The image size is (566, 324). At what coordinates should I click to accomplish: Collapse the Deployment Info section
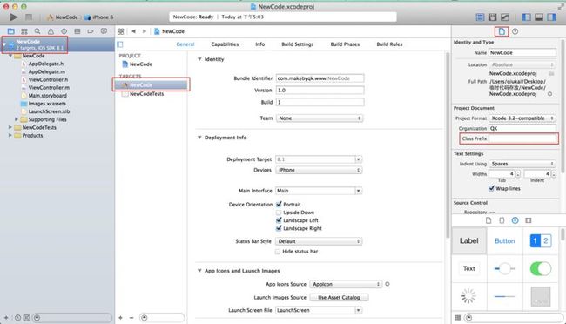pos(199,138)
